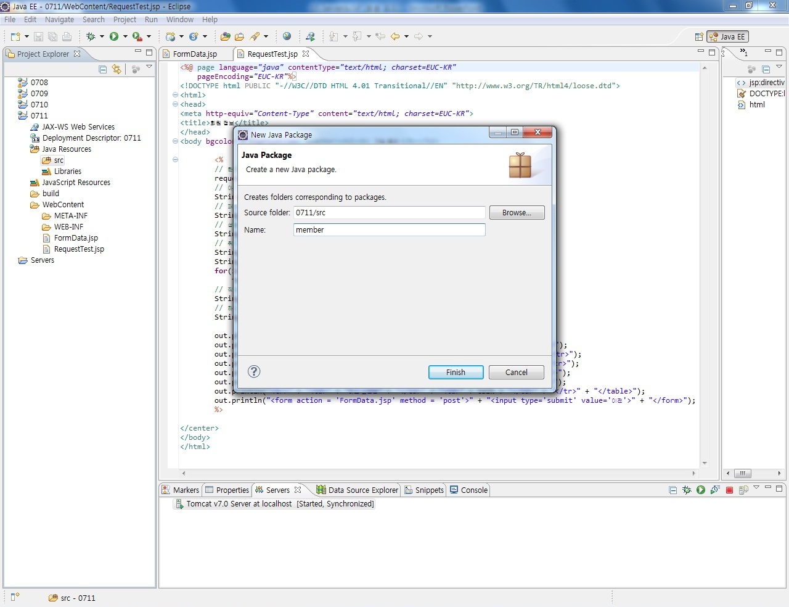Image resolution: width=789 pixels, height=607 pixels.
Task: Open the Window menu
Action: point(179,20)
